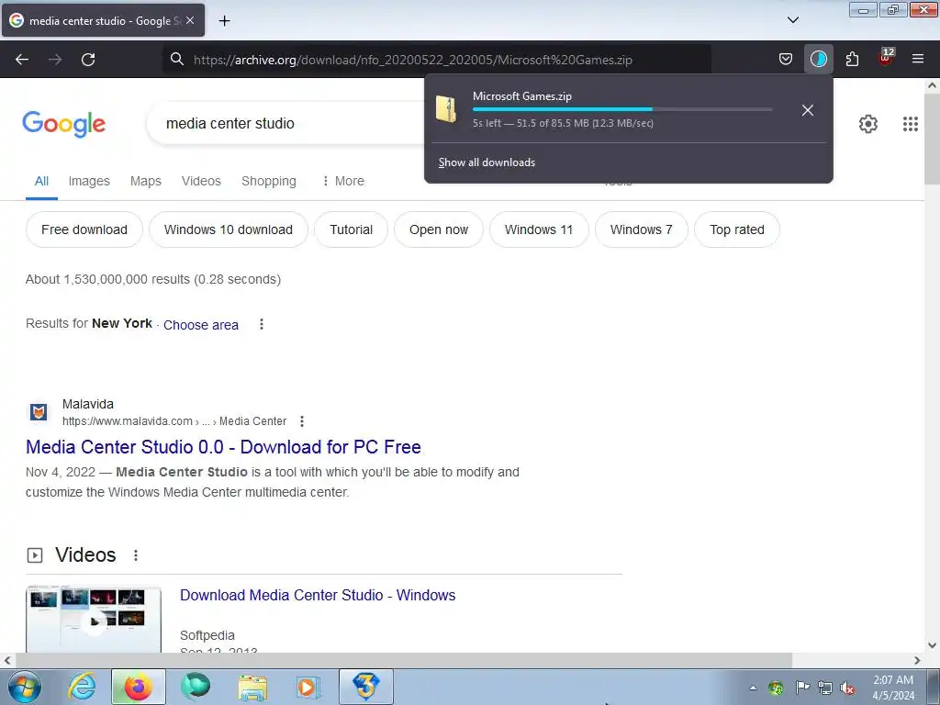Close the media center studio tab

click(x=190, y=21)
